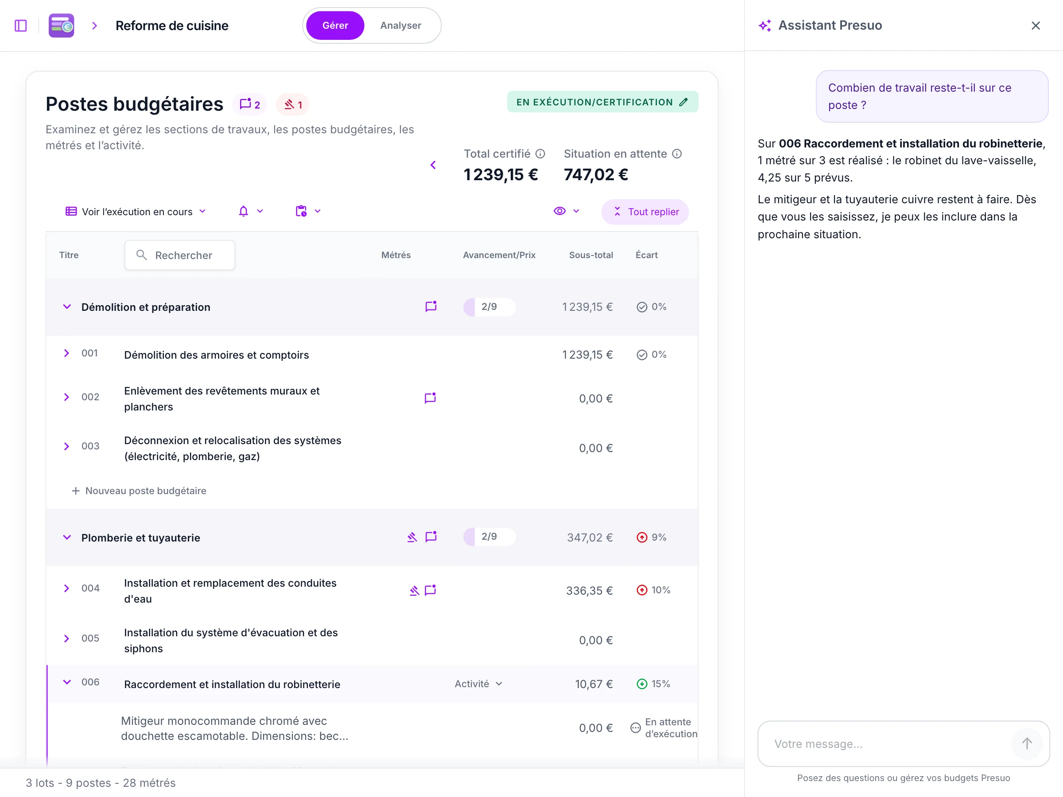Send message with the arrow button

[1027, 744]
